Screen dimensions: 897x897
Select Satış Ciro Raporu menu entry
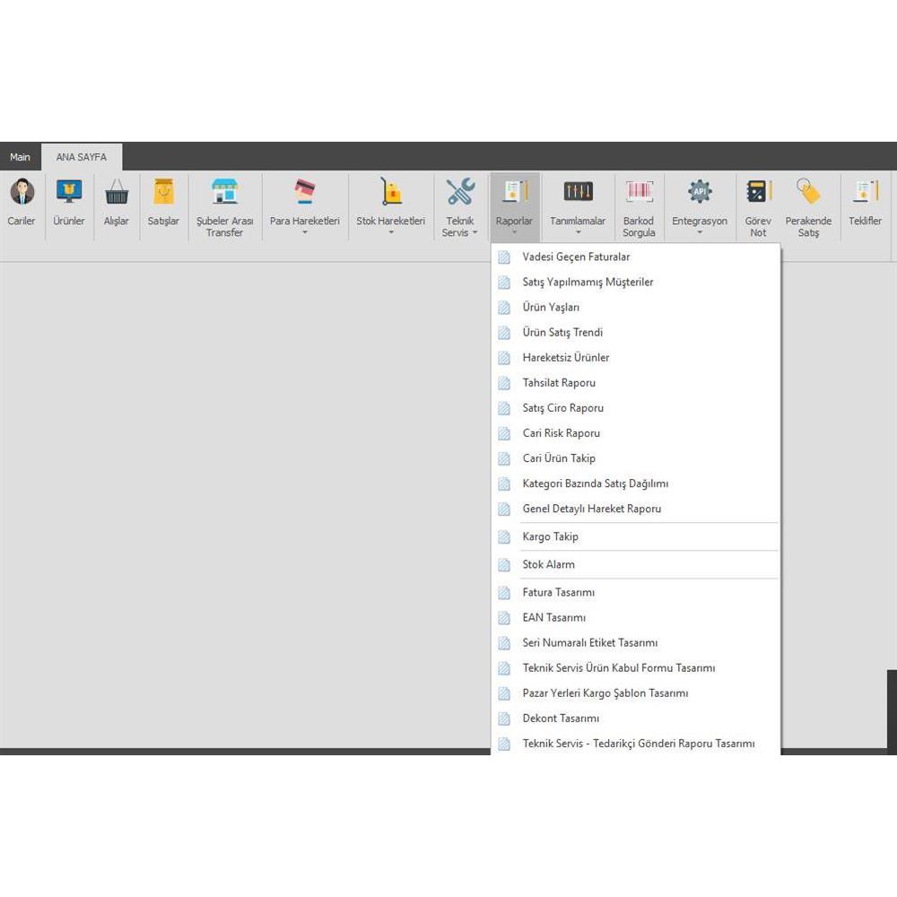(562, 408)
